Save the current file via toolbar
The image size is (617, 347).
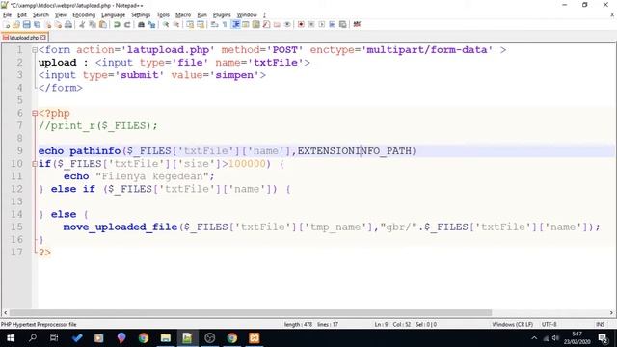pos(26,24)
